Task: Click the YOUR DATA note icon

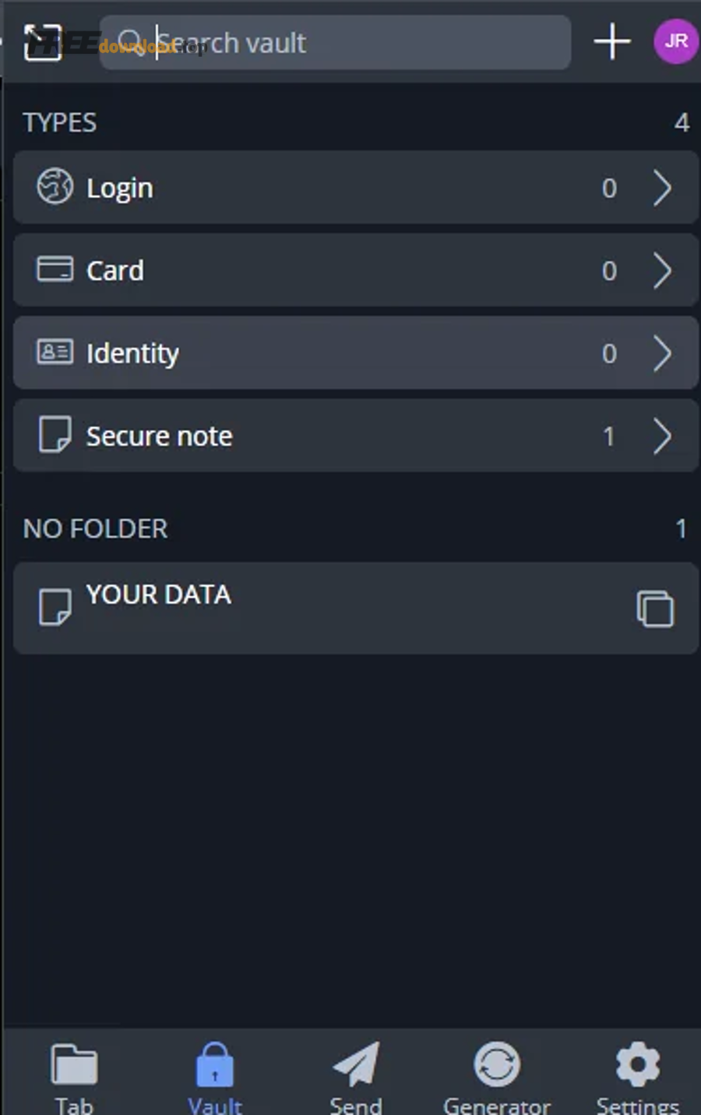Action: [55, 608]
